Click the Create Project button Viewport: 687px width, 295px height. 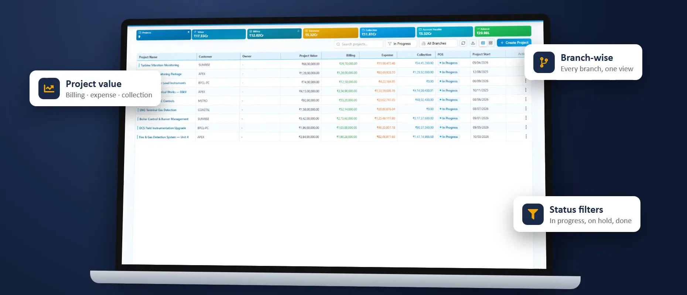[514, 43]
